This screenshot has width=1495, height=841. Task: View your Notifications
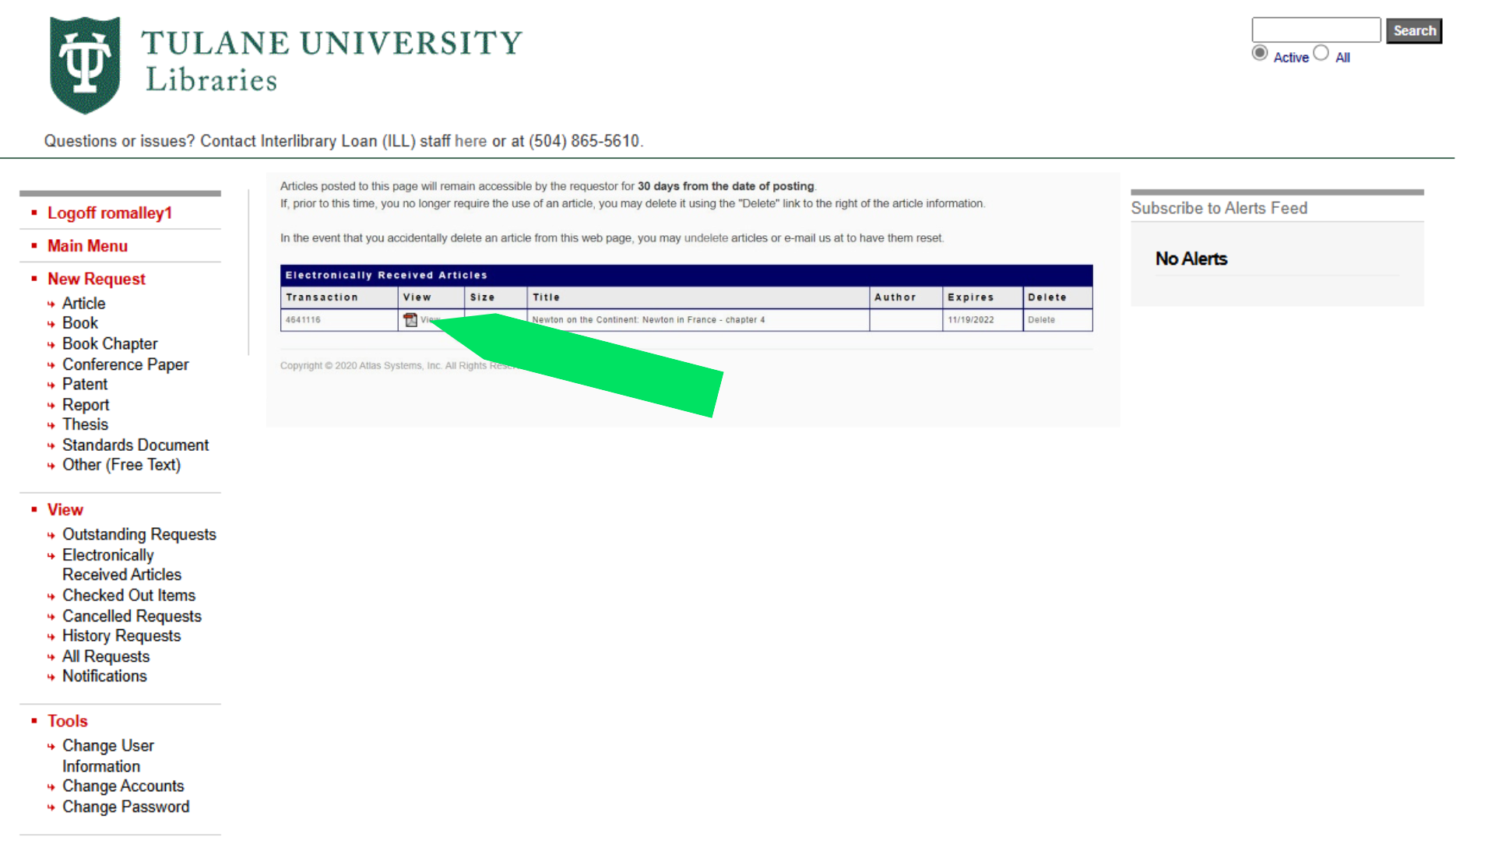104,676
